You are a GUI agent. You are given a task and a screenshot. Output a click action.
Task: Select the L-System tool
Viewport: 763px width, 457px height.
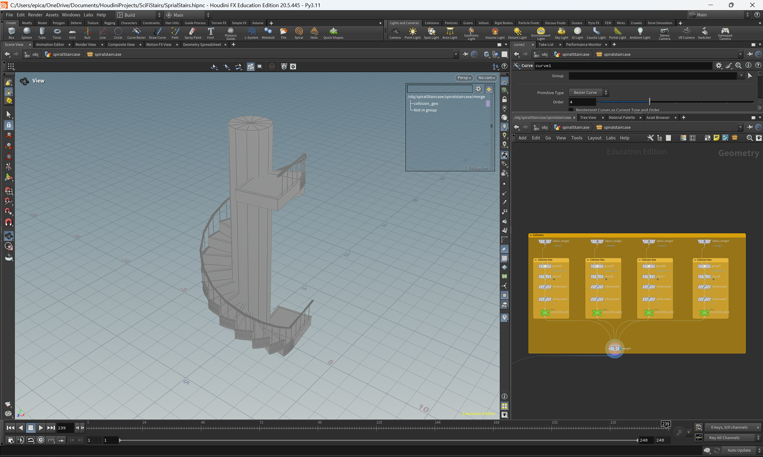(x=251, y=33)
